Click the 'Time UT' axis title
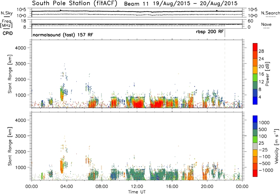280x194 pixels. (x=137, y=192)
